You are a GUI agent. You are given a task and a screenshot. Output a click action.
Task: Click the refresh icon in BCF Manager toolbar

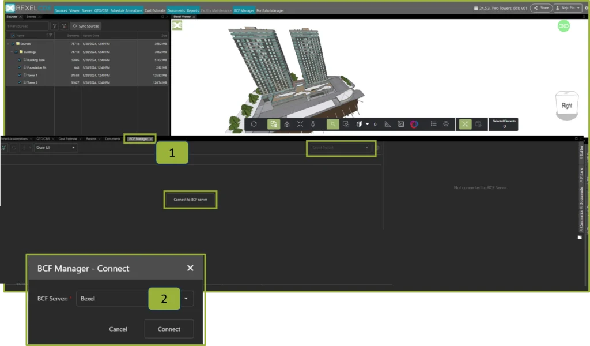[14, 148]
